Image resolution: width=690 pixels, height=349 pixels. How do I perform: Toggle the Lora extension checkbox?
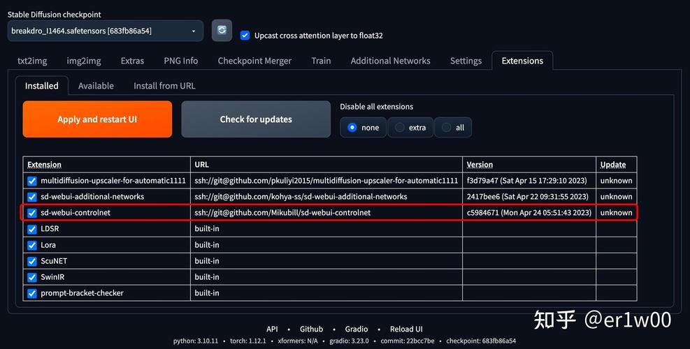point(32,245)
